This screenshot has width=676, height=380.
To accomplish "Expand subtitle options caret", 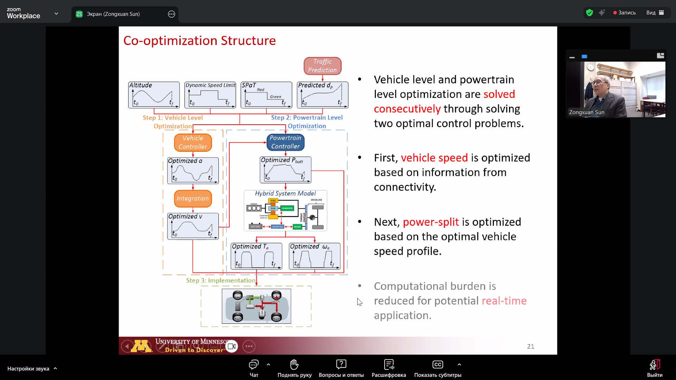I will click(x=459, y=365).
